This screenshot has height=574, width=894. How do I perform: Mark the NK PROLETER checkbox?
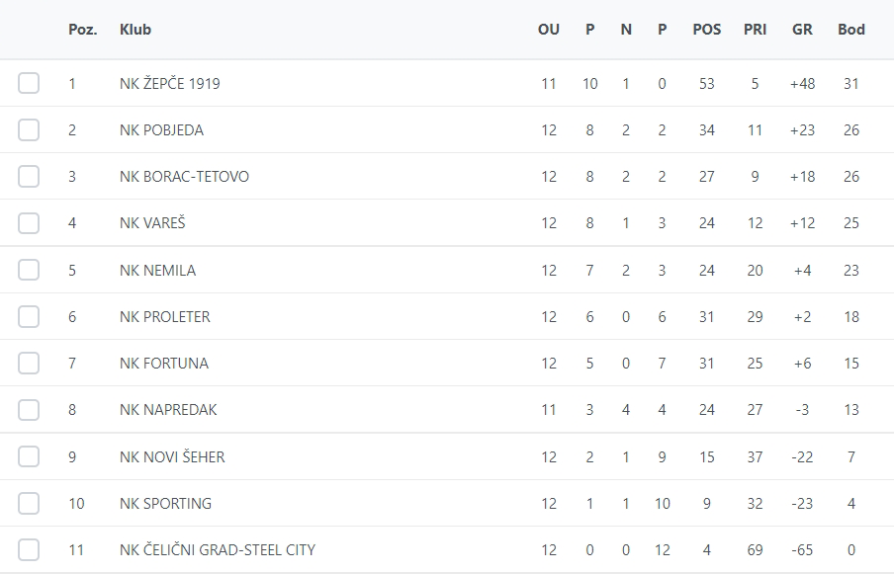pyautogui.click(x=29, y=316)
